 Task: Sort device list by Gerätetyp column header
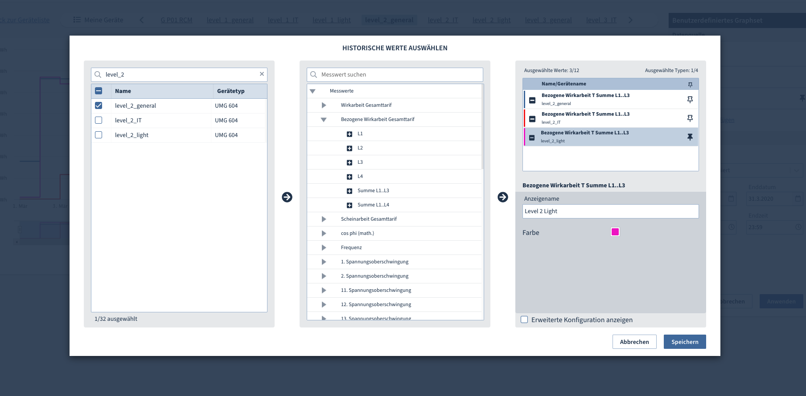pyautogui.click(x=231, y=91)
